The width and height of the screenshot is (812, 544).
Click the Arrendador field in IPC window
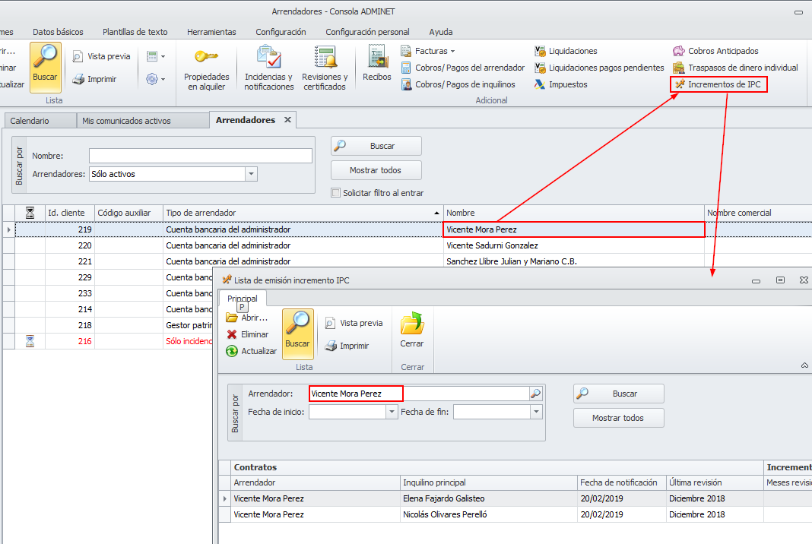[419, 394]
